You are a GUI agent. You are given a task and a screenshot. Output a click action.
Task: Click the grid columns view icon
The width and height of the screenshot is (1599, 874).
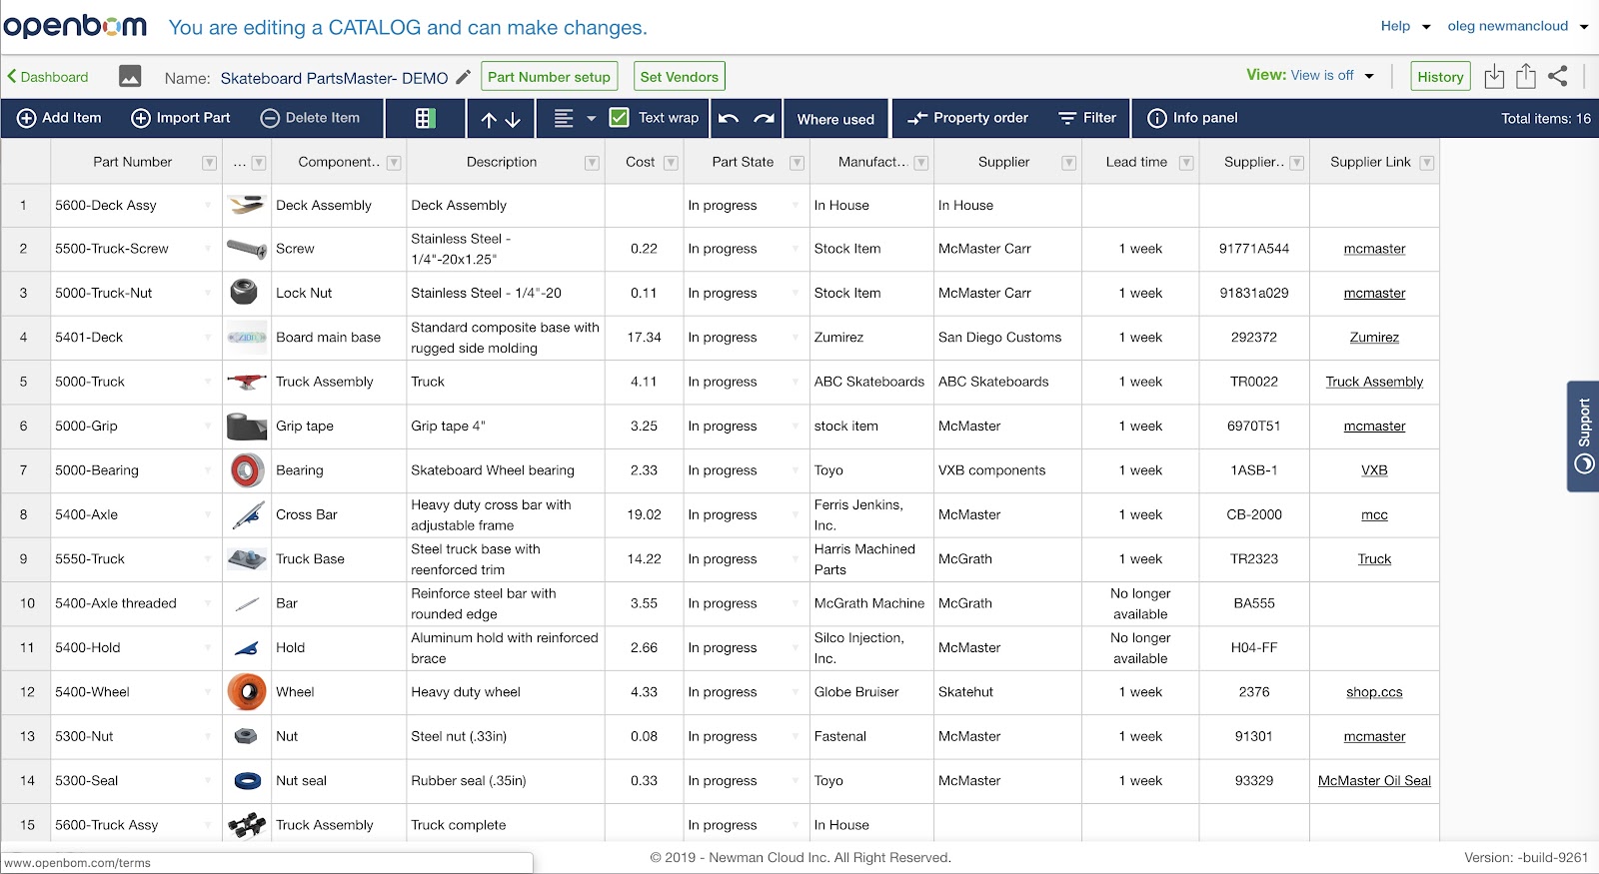pos(426,118)
